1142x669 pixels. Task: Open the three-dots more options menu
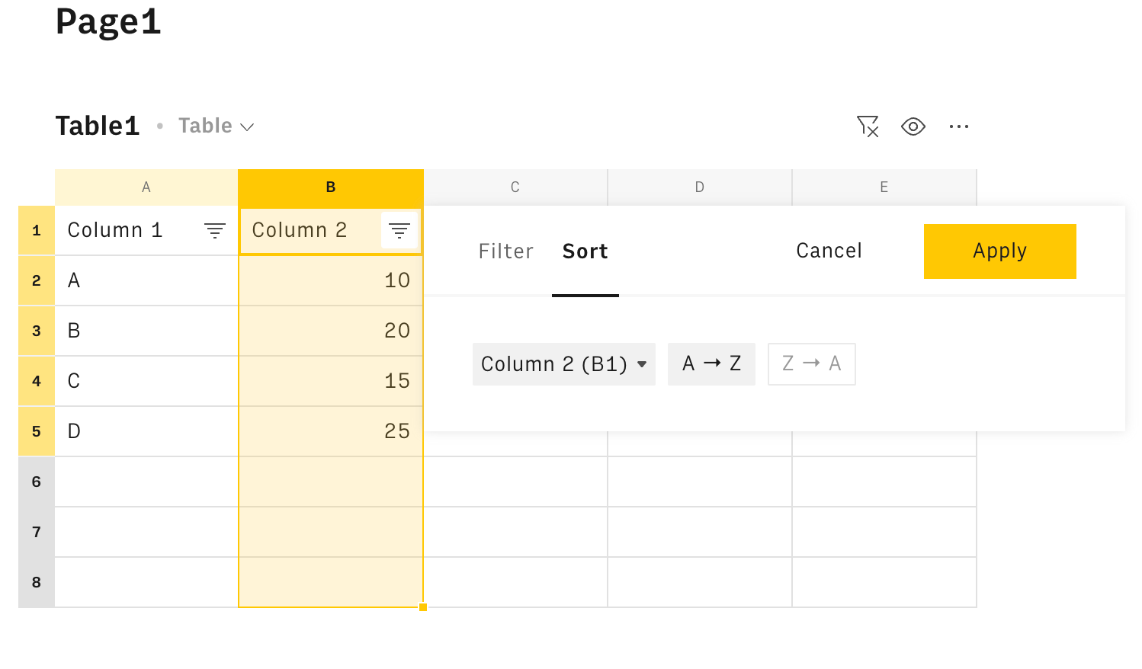958,126
